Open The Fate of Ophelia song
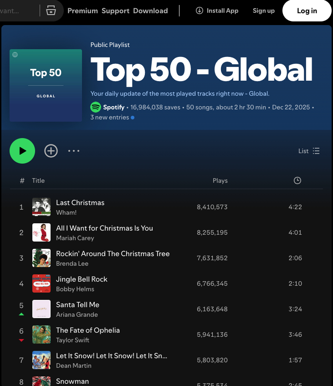The image size is (333, 386). point(87,330)
